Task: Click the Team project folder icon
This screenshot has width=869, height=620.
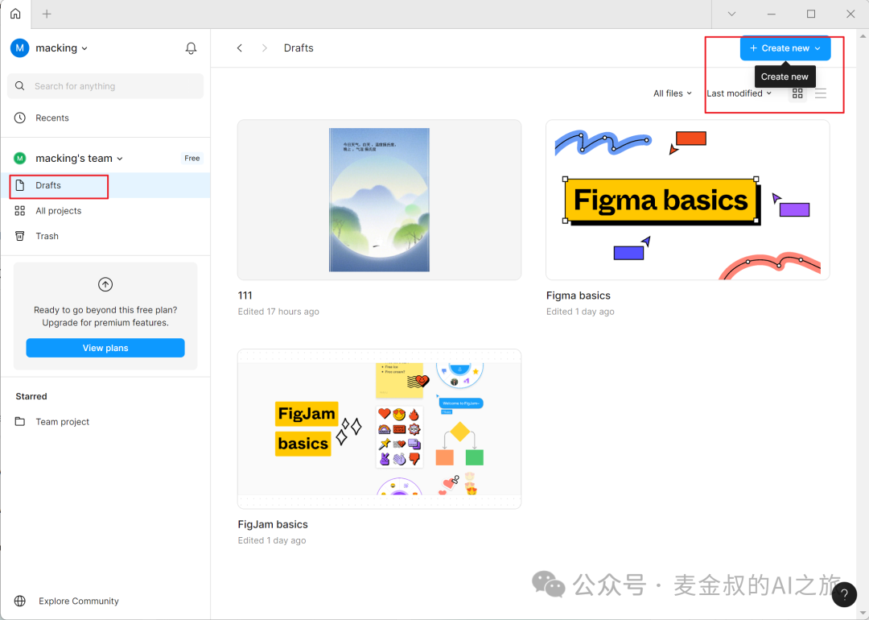Action: coord(20,421)
